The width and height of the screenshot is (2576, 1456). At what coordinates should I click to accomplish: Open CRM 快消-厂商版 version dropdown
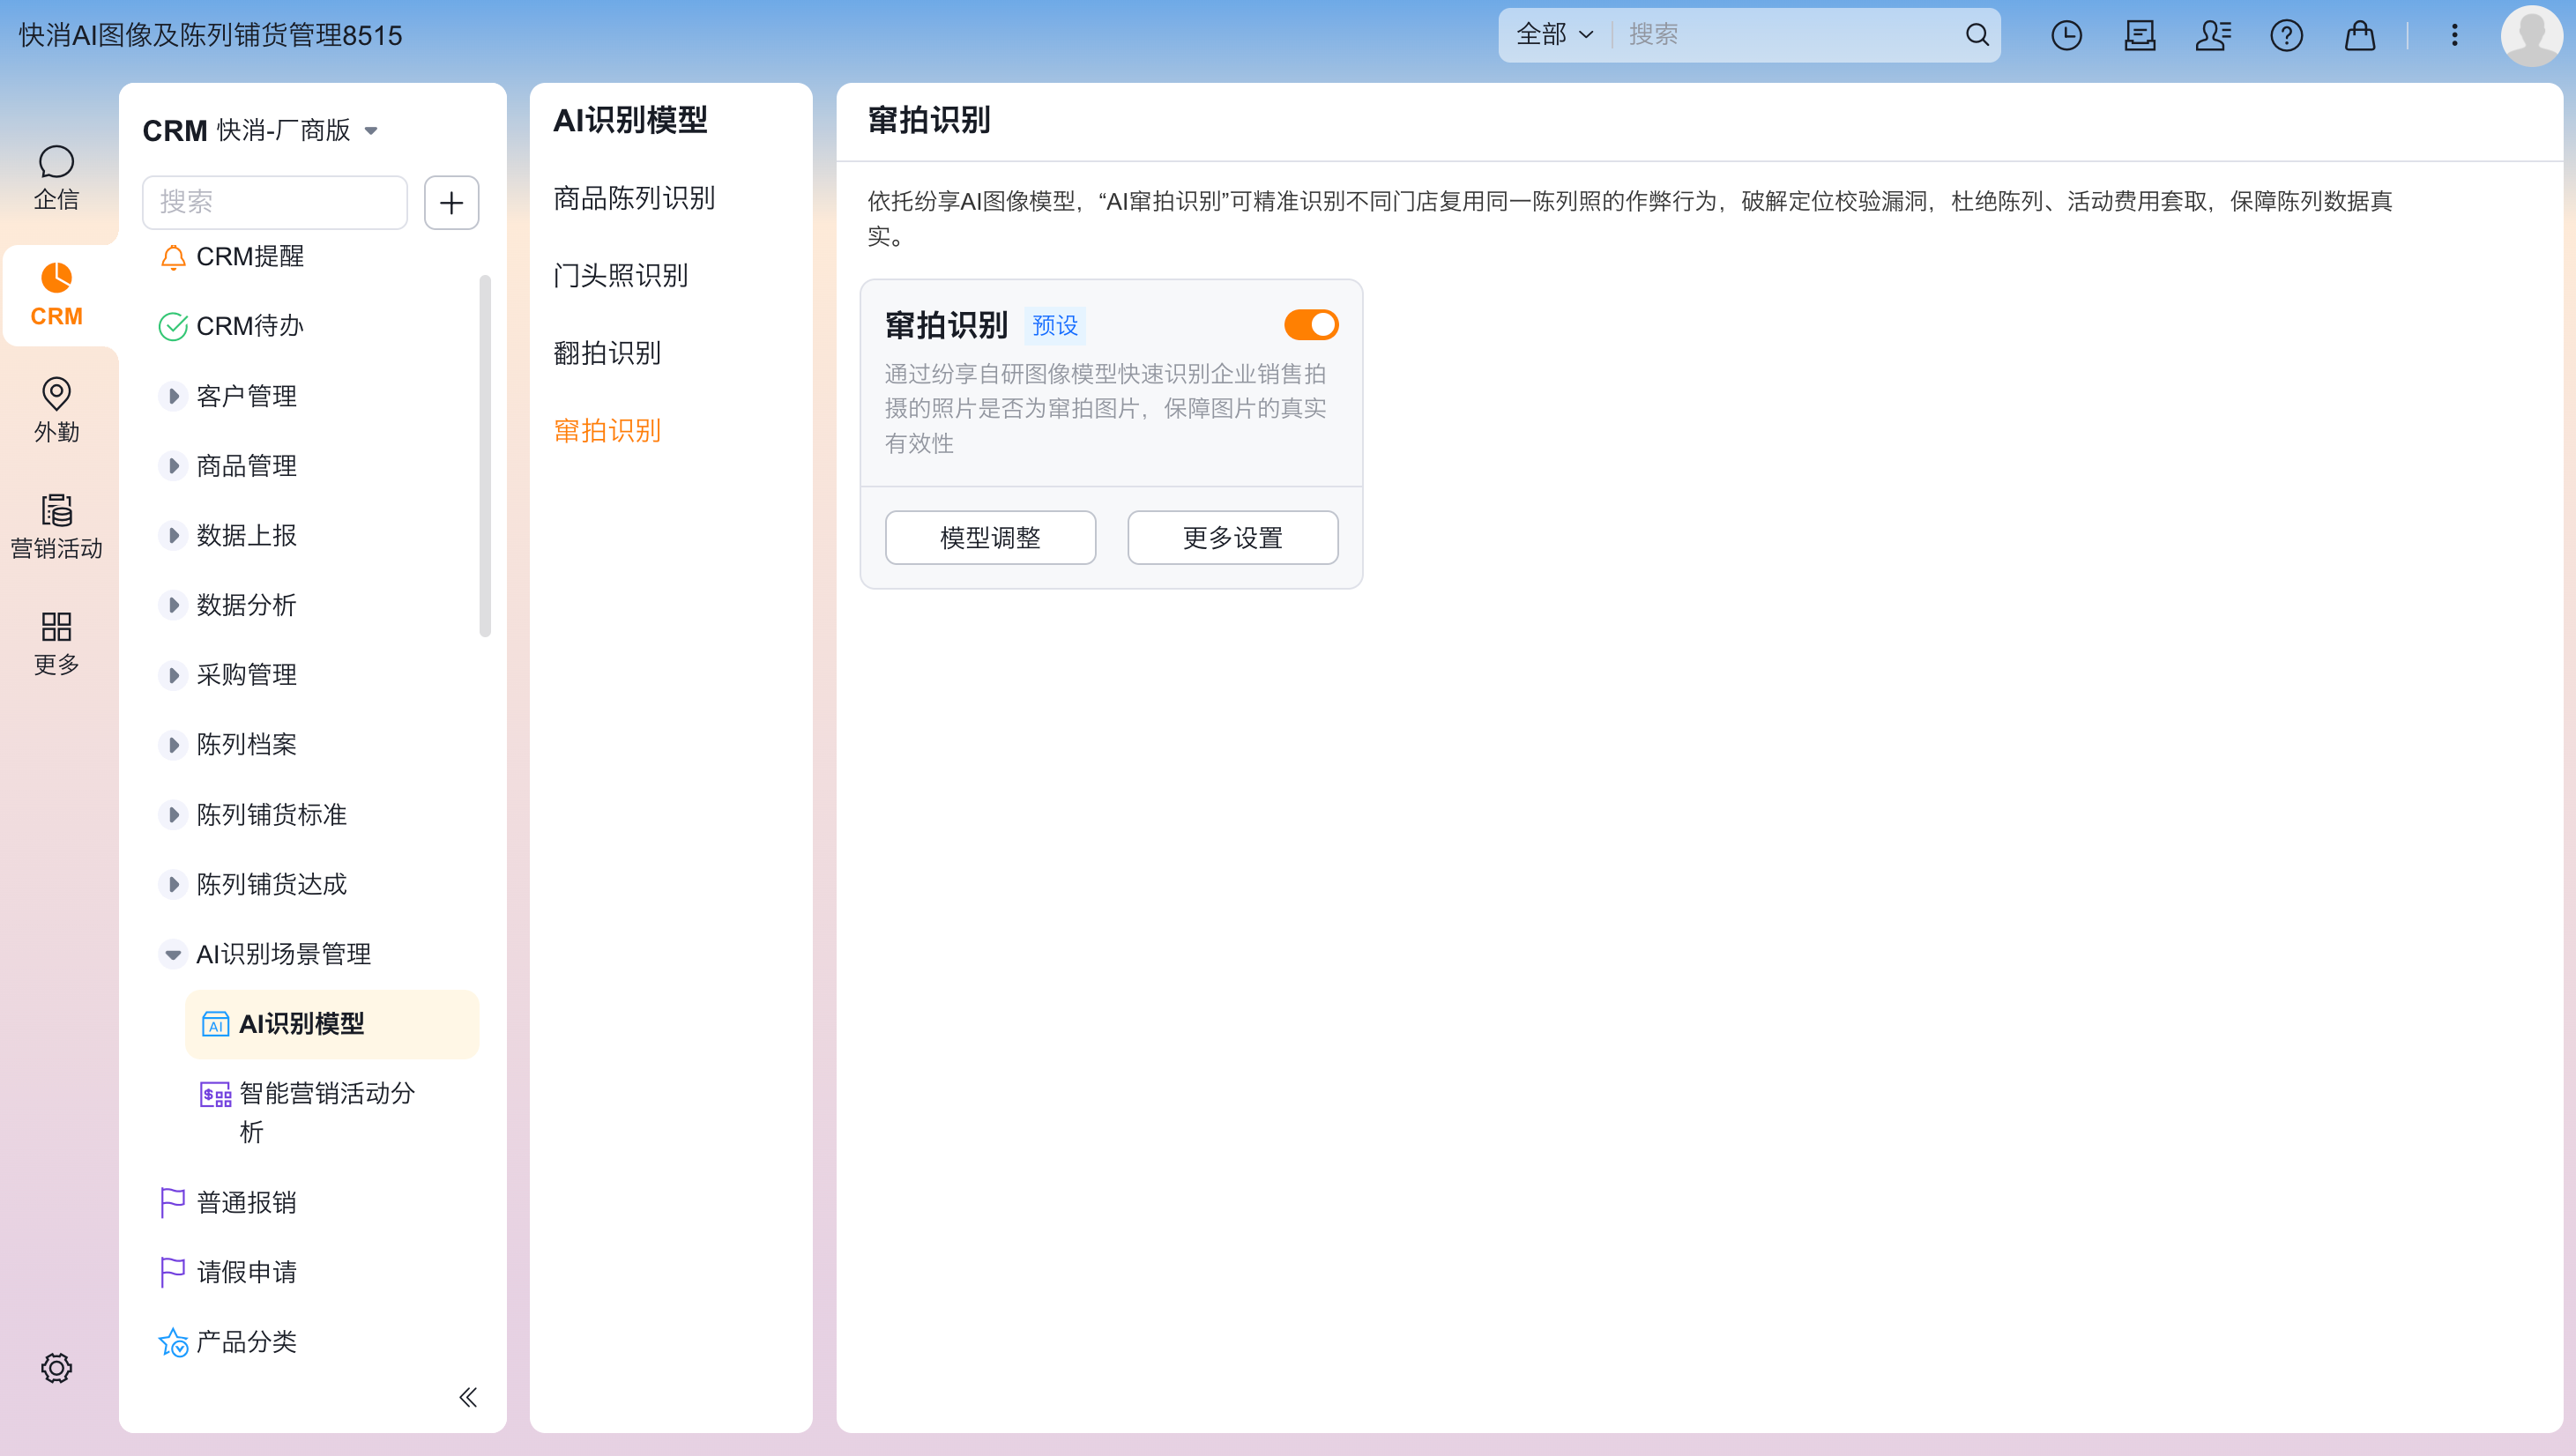tap(371, 131)
